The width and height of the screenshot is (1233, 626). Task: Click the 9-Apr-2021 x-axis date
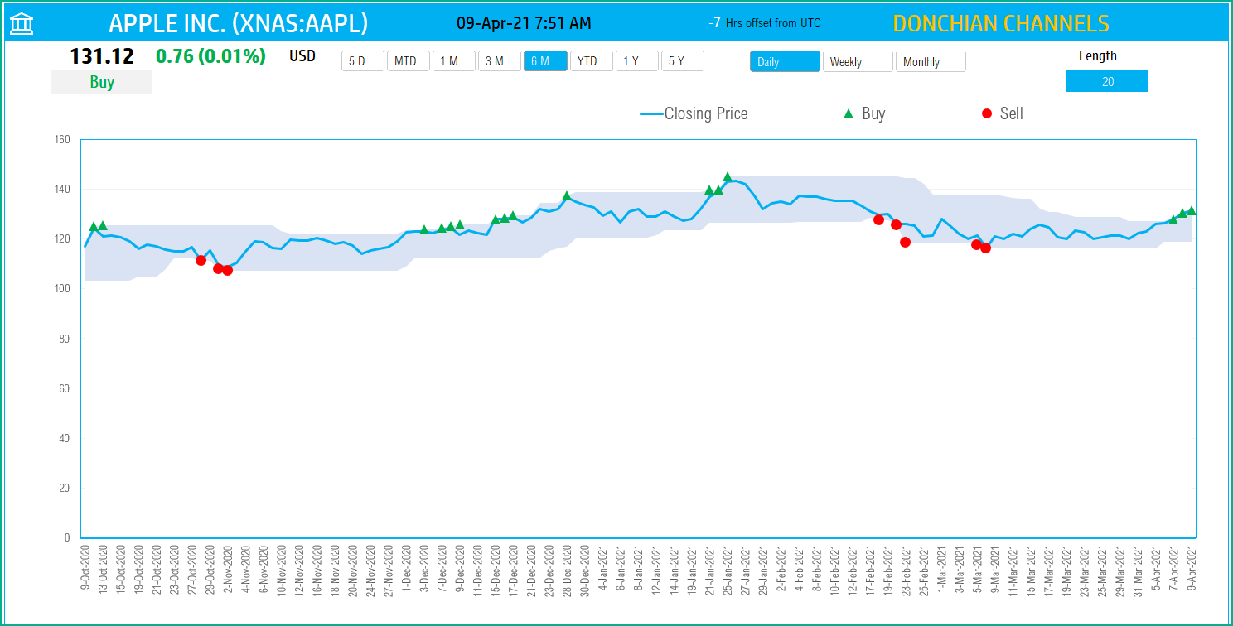(1192, 570)
